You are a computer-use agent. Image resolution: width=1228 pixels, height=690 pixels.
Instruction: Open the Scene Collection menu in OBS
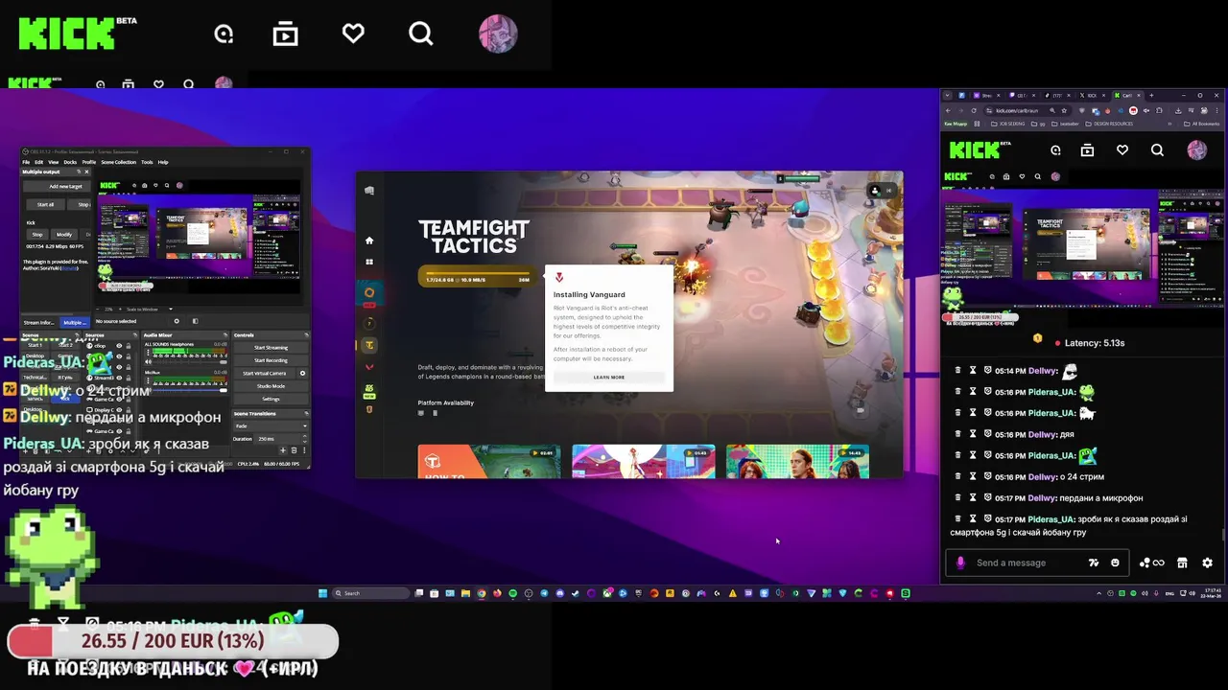[118, 162]
